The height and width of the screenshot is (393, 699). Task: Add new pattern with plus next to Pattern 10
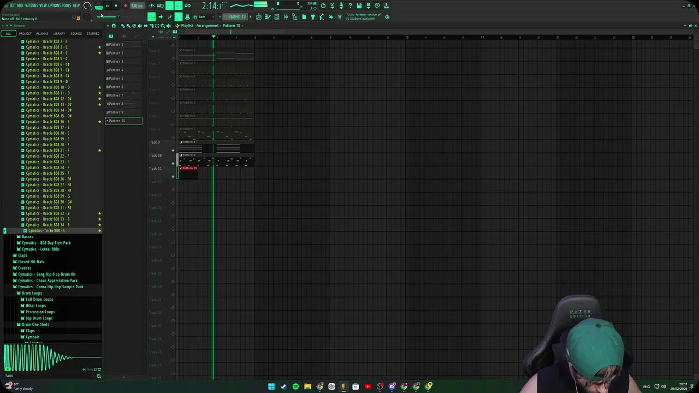[251, 16]
